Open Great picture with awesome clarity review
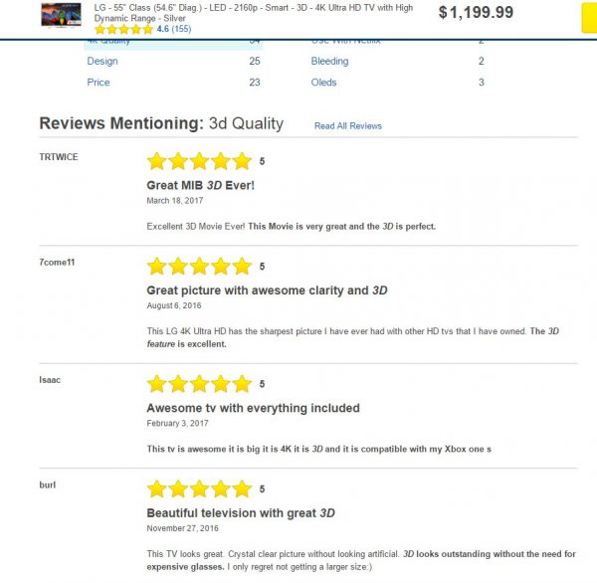 [x=267, y=291]
